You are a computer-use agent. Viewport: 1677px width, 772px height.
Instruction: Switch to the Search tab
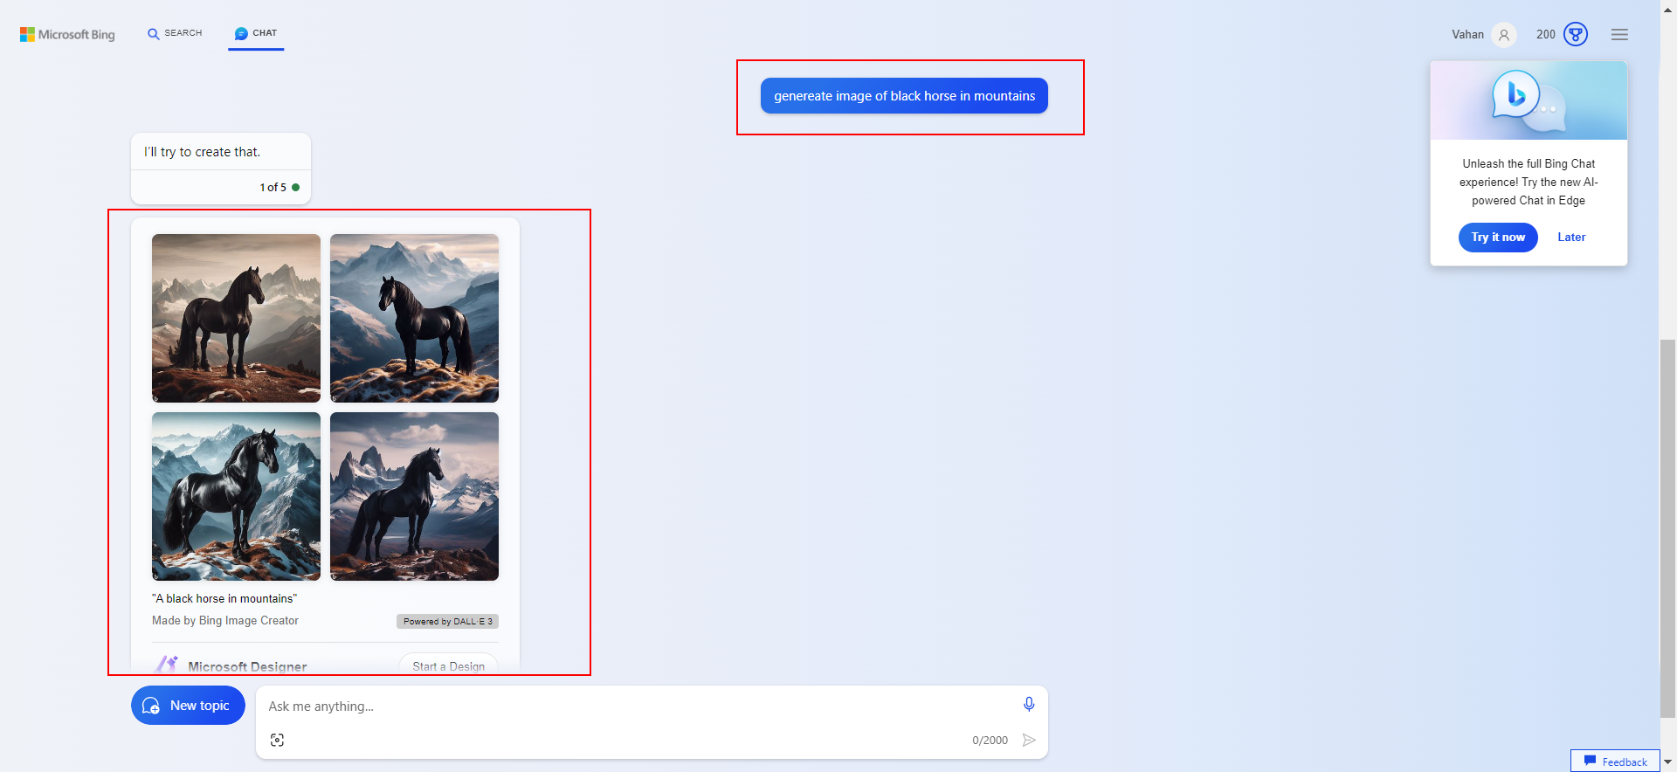point(175,33)
